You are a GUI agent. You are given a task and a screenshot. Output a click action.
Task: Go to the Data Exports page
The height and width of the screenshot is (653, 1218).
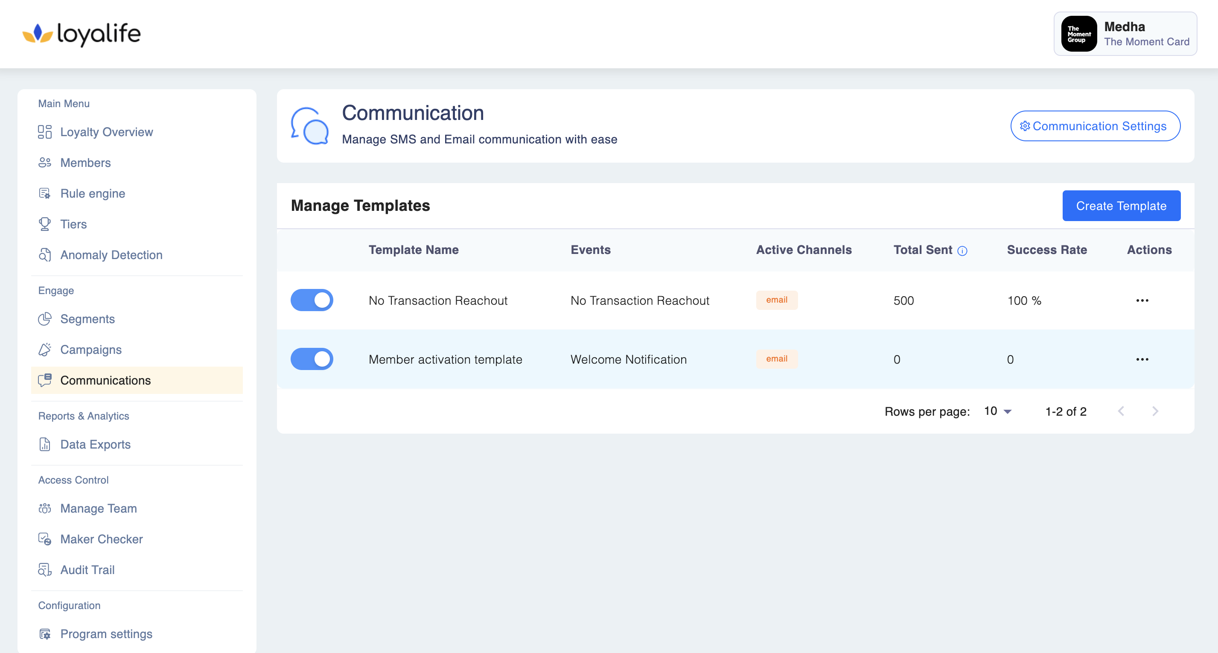click(95, 444)
